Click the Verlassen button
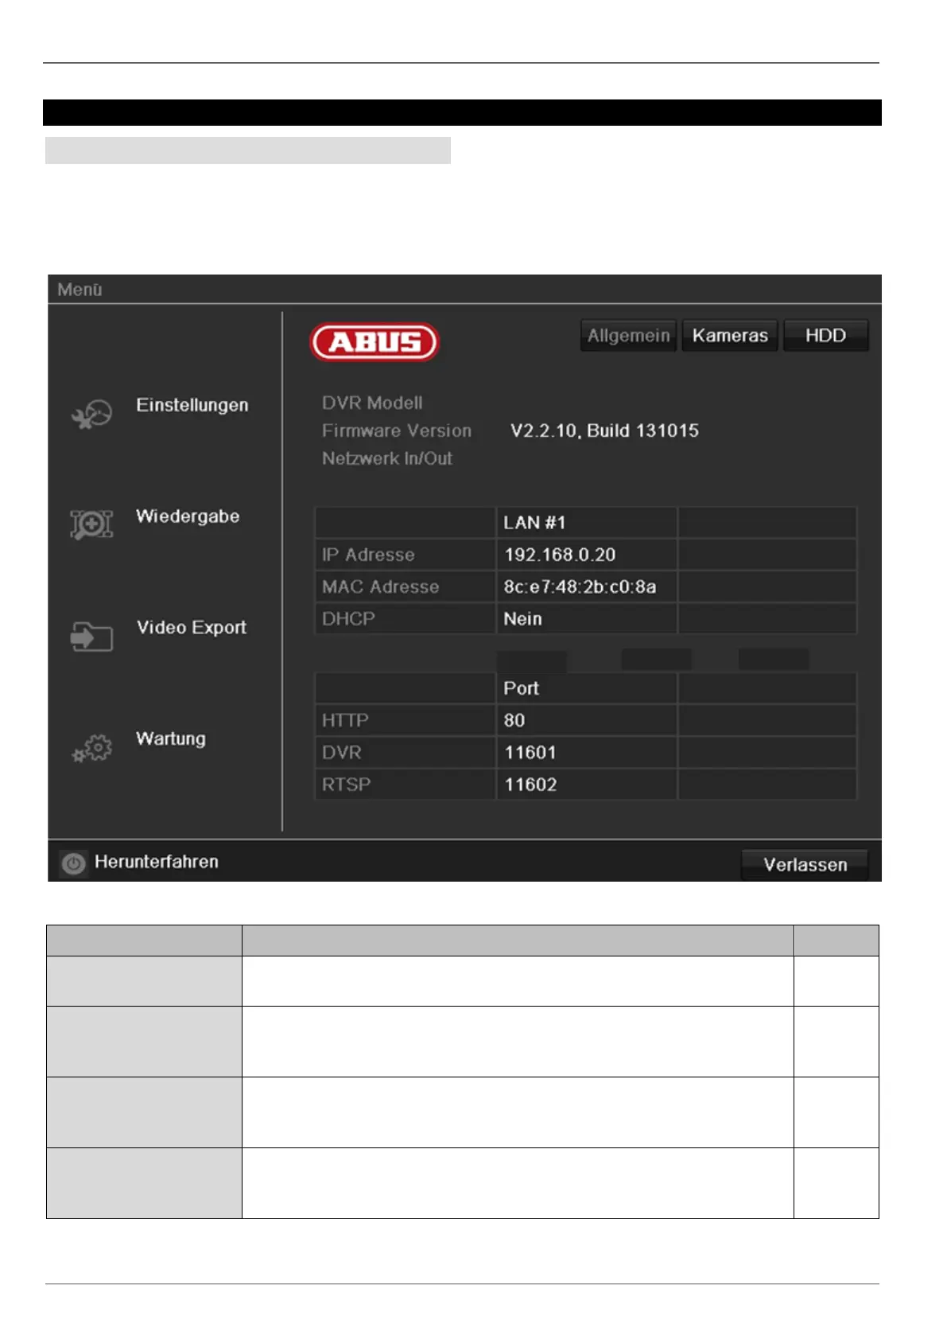This screenshot has height=1340, width=947. point(805,865)
